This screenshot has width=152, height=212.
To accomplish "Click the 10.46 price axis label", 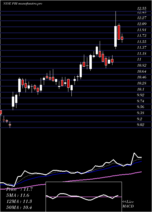I will click(142, 77).
